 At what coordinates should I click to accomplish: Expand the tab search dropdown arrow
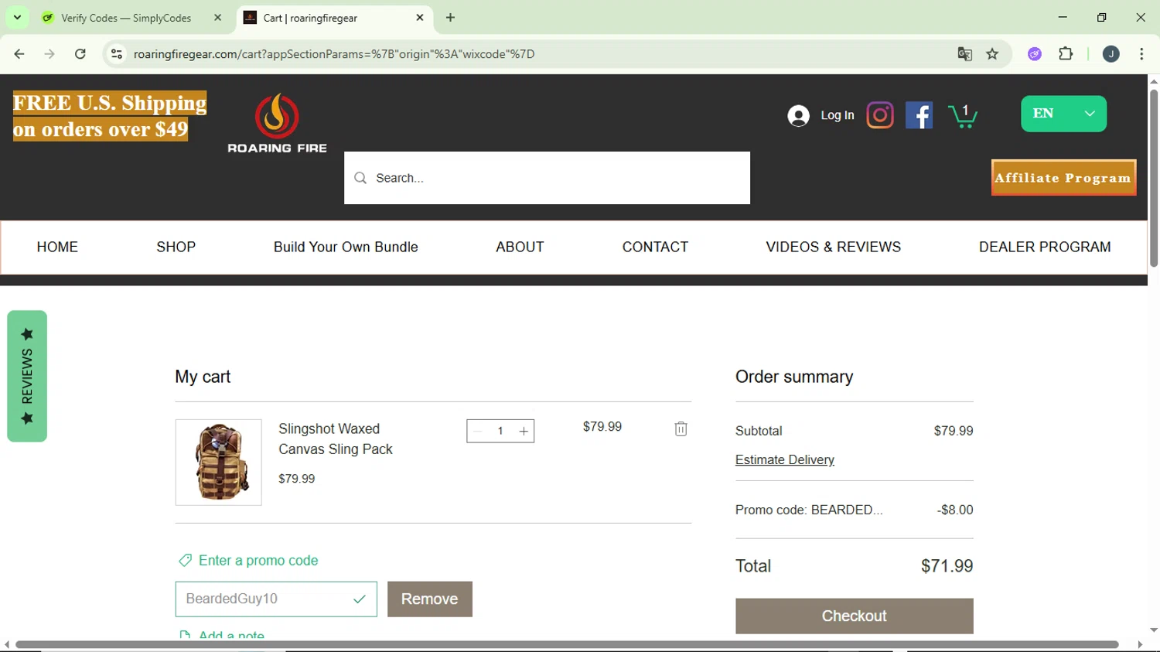point(17,18)
